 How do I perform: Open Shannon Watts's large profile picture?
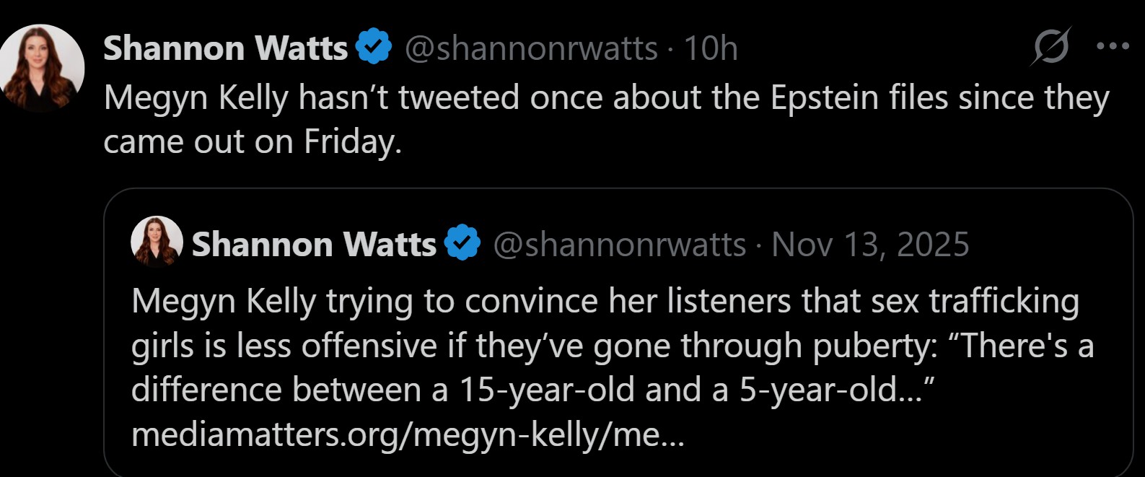(42, 69)
